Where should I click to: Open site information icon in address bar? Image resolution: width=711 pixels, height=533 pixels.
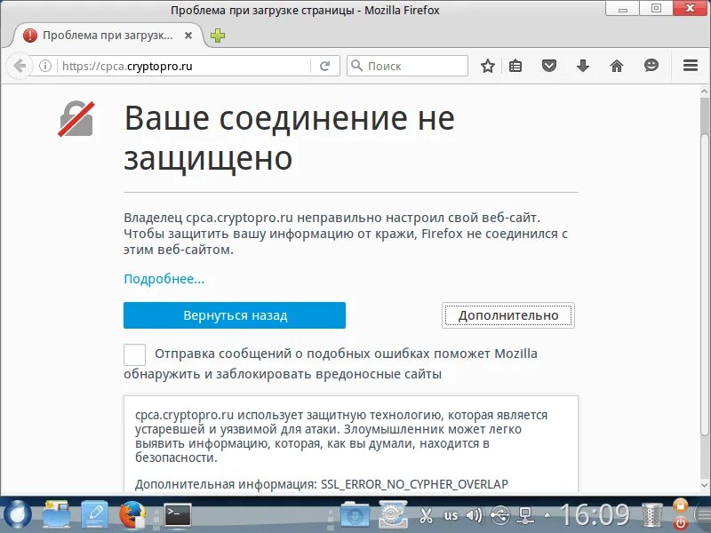point(45,66)
